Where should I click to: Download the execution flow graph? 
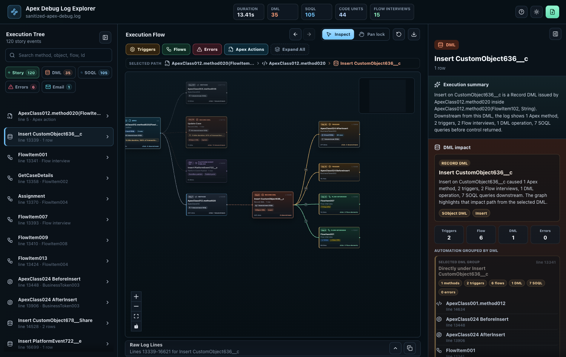point(414,34)
